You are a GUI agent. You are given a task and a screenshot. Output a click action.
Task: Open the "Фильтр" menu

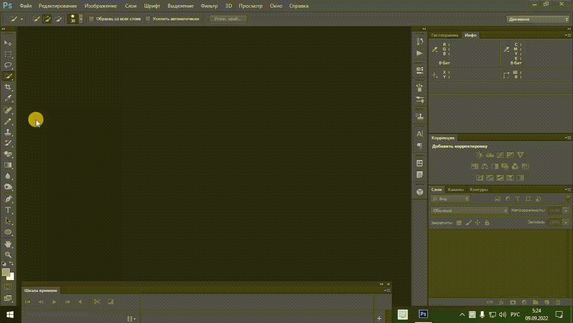coord(209,6)
